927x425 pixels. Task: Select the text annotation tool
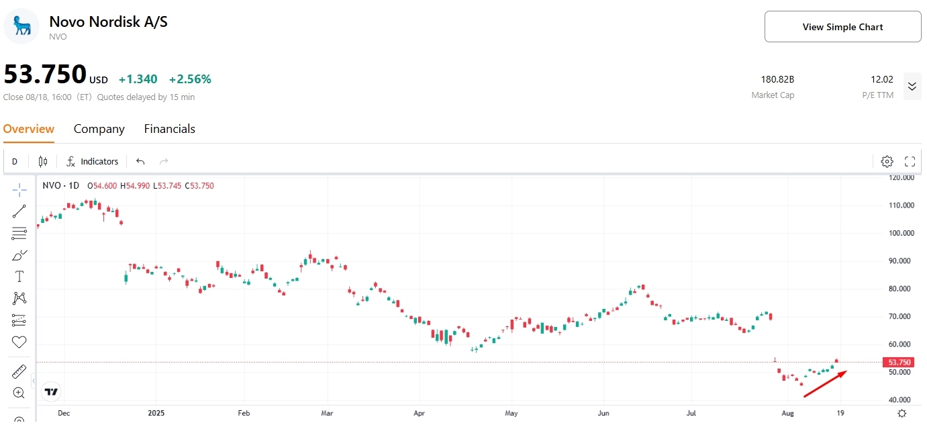[x=19, y=277]
